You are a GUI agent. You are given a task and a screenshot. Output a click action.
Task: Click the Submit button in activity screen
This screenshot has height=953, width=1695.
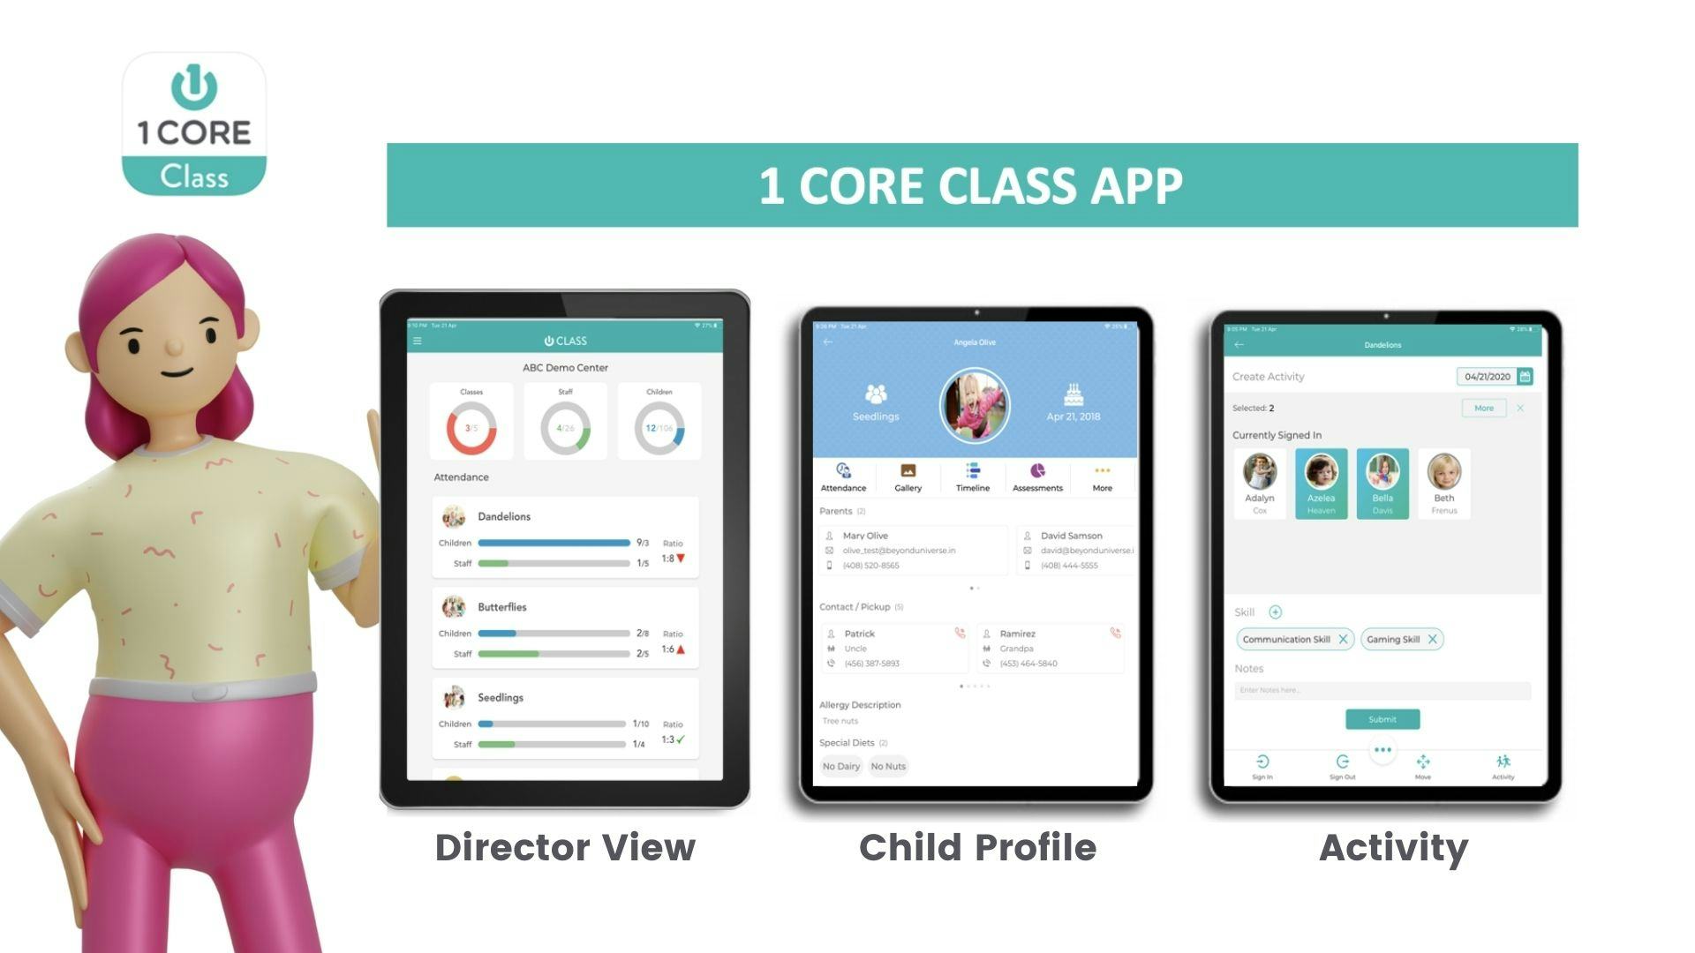pos(1381,718)
